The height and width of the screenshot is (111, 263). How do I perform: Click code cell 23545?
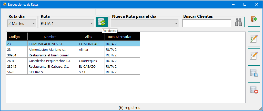tap(17, 66)
